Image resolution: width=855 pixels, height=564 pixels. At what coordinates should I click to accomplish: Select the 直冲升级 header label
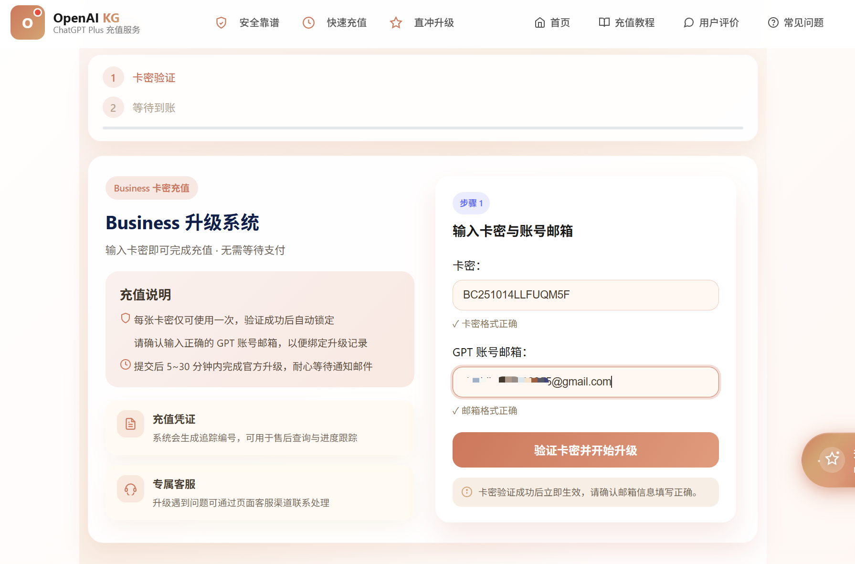click(434, 22)
